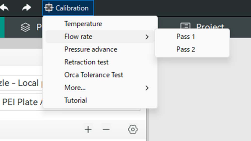Click the Project tab list icon

pyautogui.click(x=185, y=27)
